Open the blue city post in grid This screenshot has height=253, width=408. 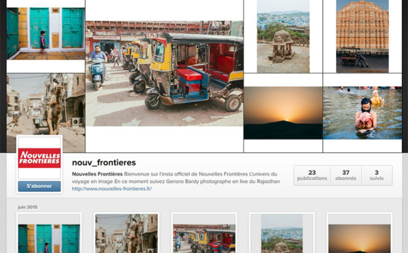(282, 233)
